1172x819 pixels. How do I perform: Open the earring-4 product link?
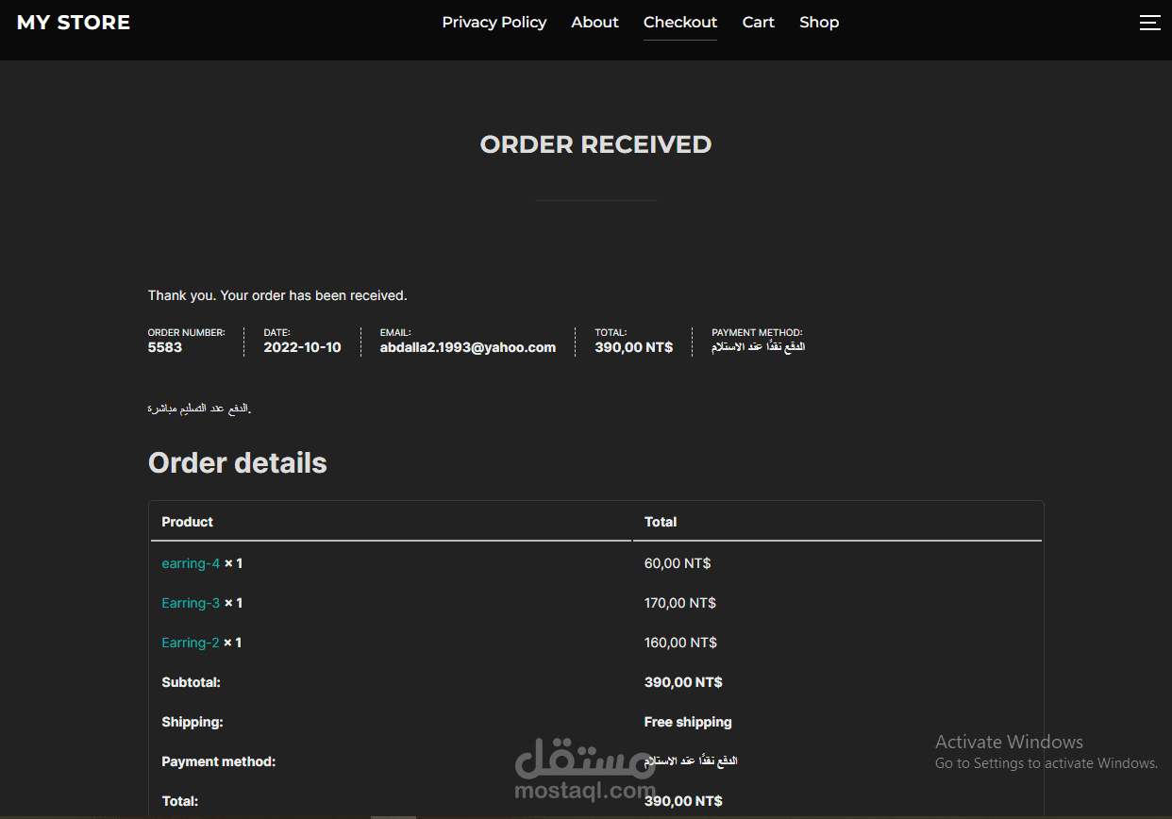[x=191, y=563]
